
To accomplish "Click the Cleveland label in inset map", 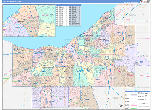I will 20,21.
